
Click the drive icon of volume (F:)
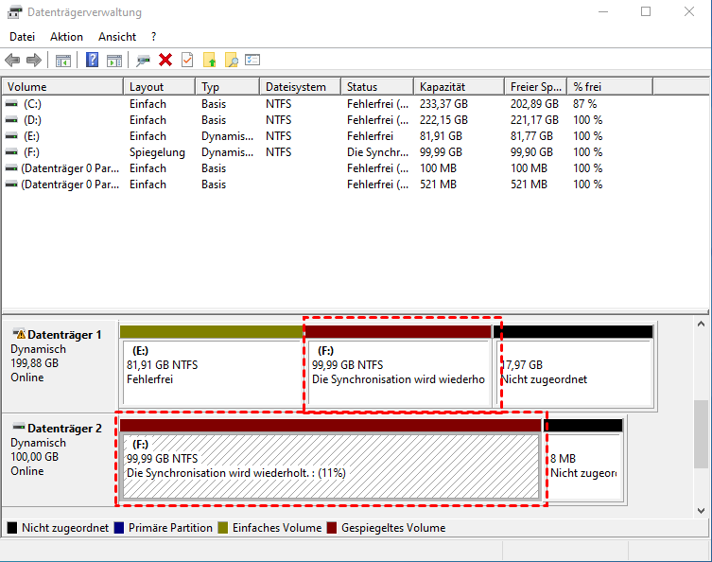[11, 151]
